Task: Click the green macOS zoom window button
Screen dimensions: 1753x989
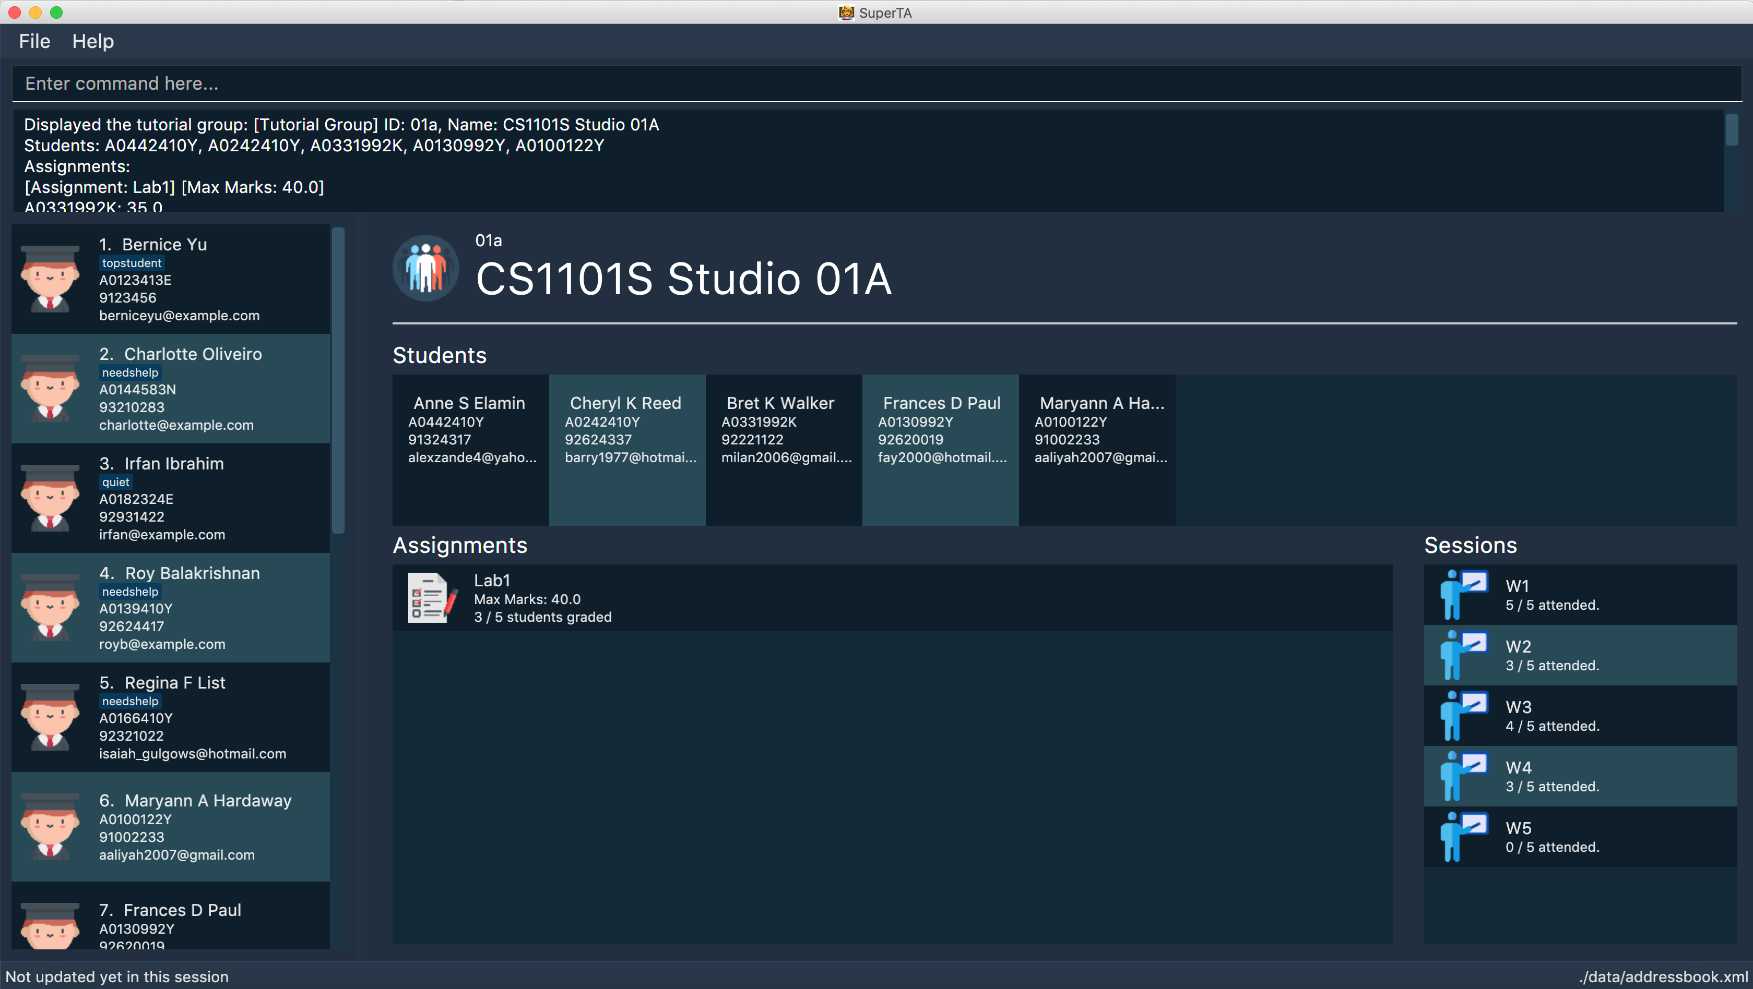Action: click(56, 12)
